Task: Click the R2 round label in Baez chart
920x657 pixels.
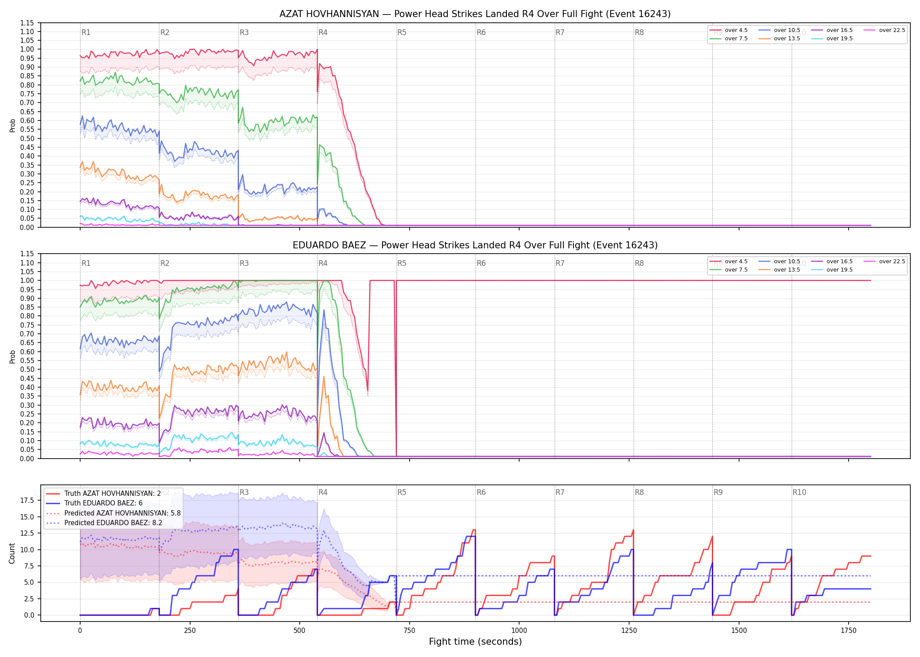Action: (x=165, y=263)
